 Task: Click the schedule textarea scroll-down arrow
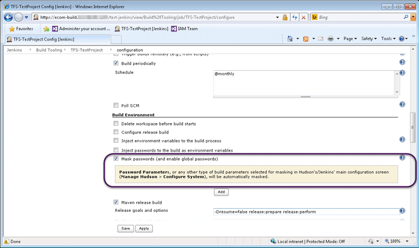(x=397, y=92)
